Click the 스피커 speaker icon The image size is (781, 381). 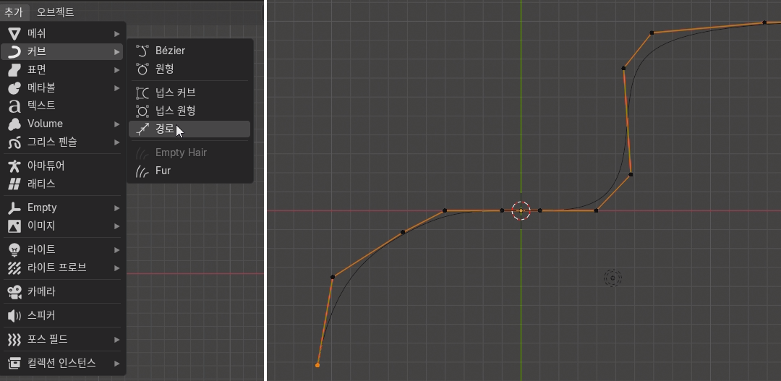(14, 316)
